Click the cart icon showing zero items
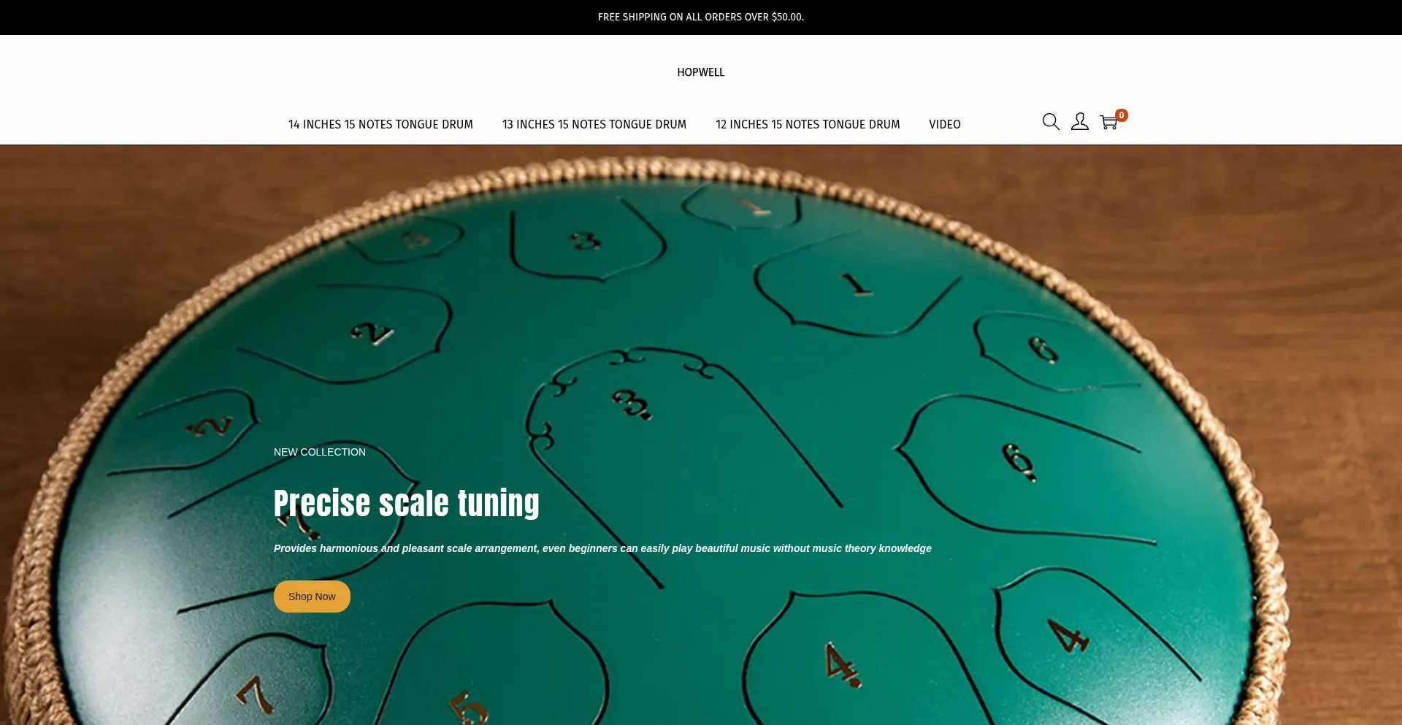1402x725 pixels. 1108,123
